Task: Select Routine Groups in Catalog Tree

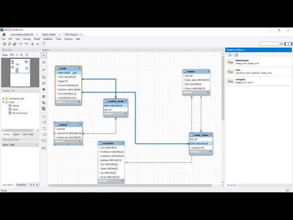Action: coord(20,113)
